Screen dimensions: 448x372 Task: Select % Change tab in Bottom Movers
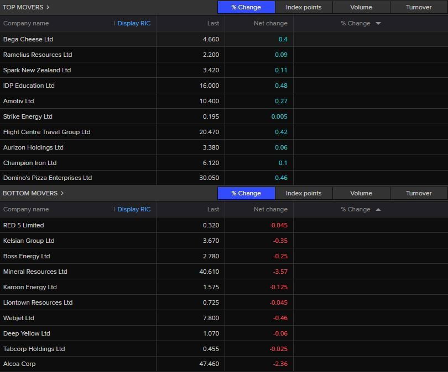point(246,193)
